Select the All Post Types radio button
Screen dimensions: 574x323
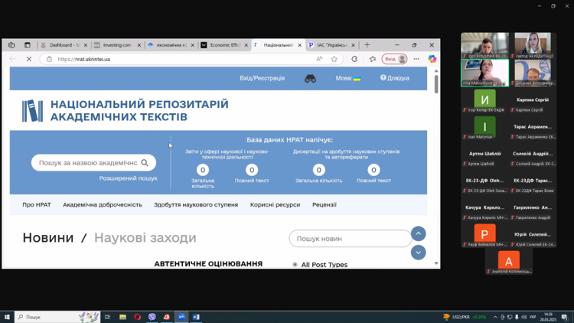[x=295, y=265]
